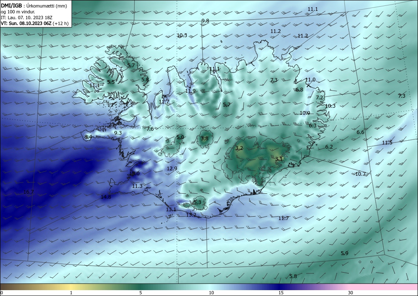Click legend tick label 0
The width and height of the screenshot is (418, 296).
(2, 293)
